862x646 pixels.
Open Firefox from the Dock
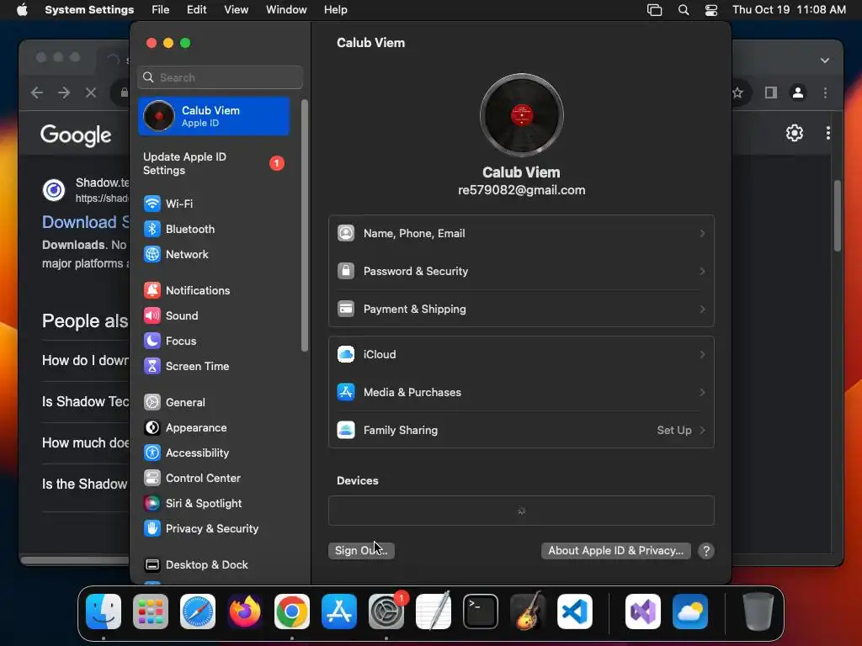[245, 612]
